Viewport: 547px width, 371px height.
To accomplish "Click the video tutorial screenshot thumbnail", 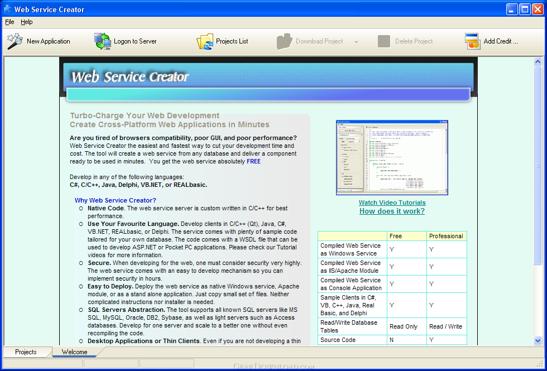I will [x=392, y=157].
